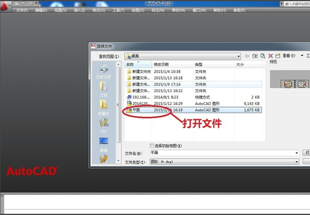Click the folder icon below 桌面 shortcut
310x215 pixels.
click(x=104, y=158)
